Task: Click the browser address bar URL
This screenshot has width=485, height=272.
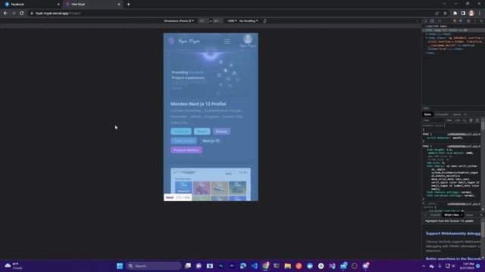Action: tap(58, 14)
